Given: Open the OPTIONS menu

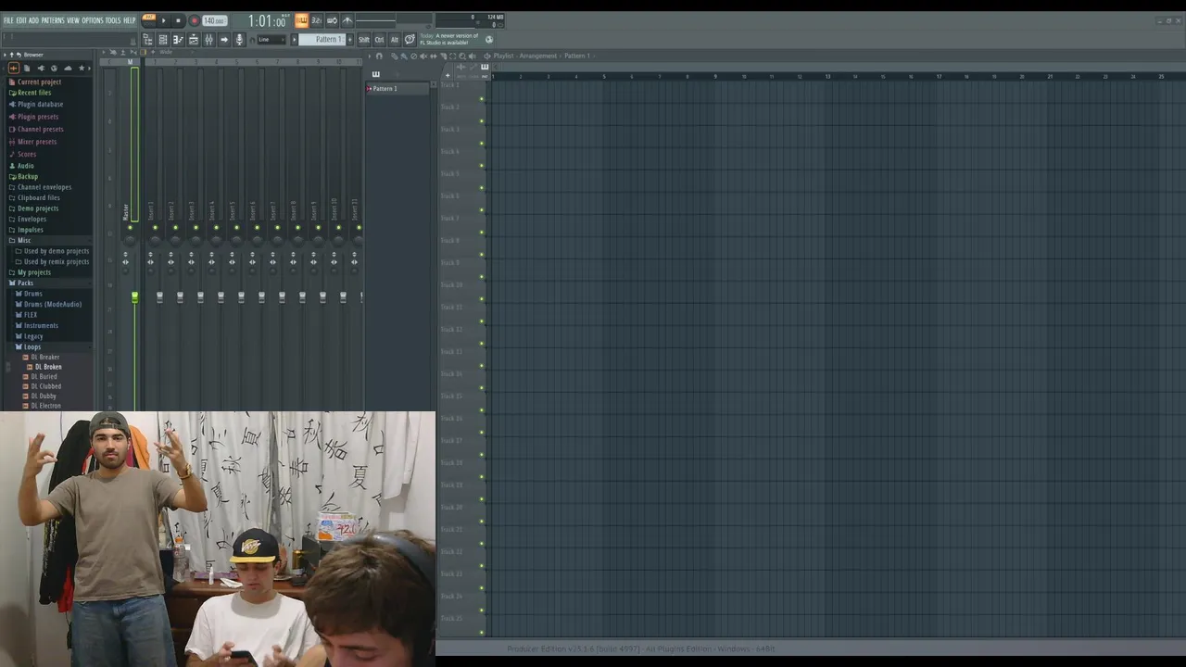Looking at the screenshot, I should [93, 20].
